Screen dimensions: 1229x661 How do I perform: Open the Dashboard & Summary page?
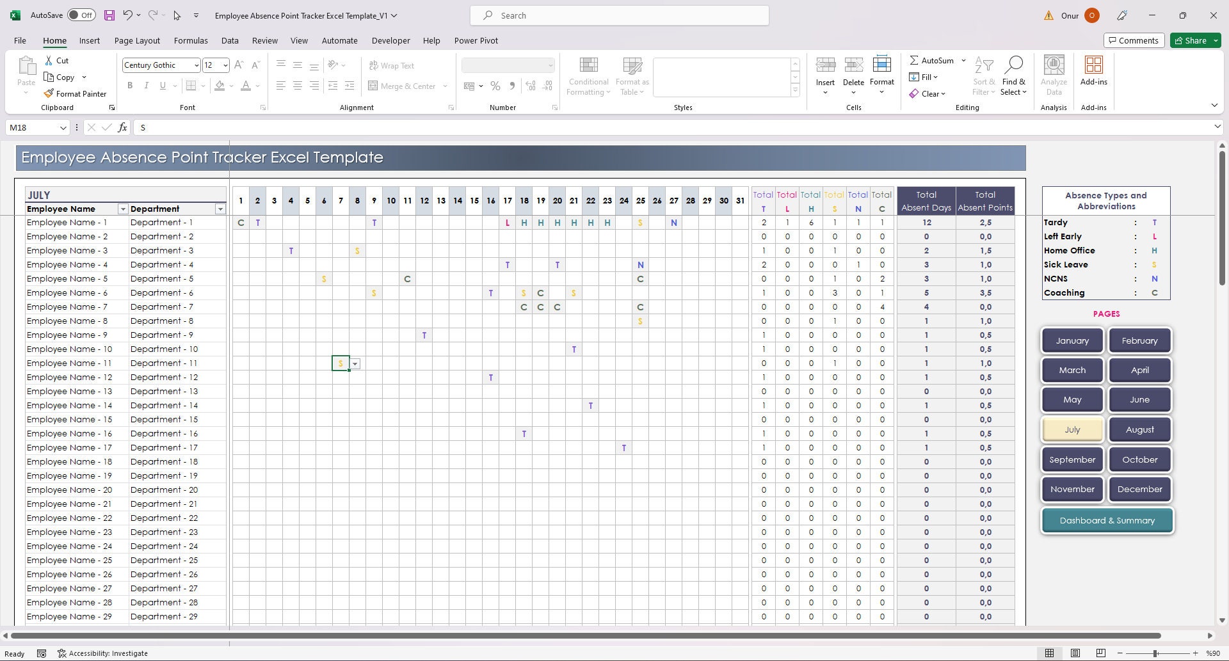[x=1107, y=520]
